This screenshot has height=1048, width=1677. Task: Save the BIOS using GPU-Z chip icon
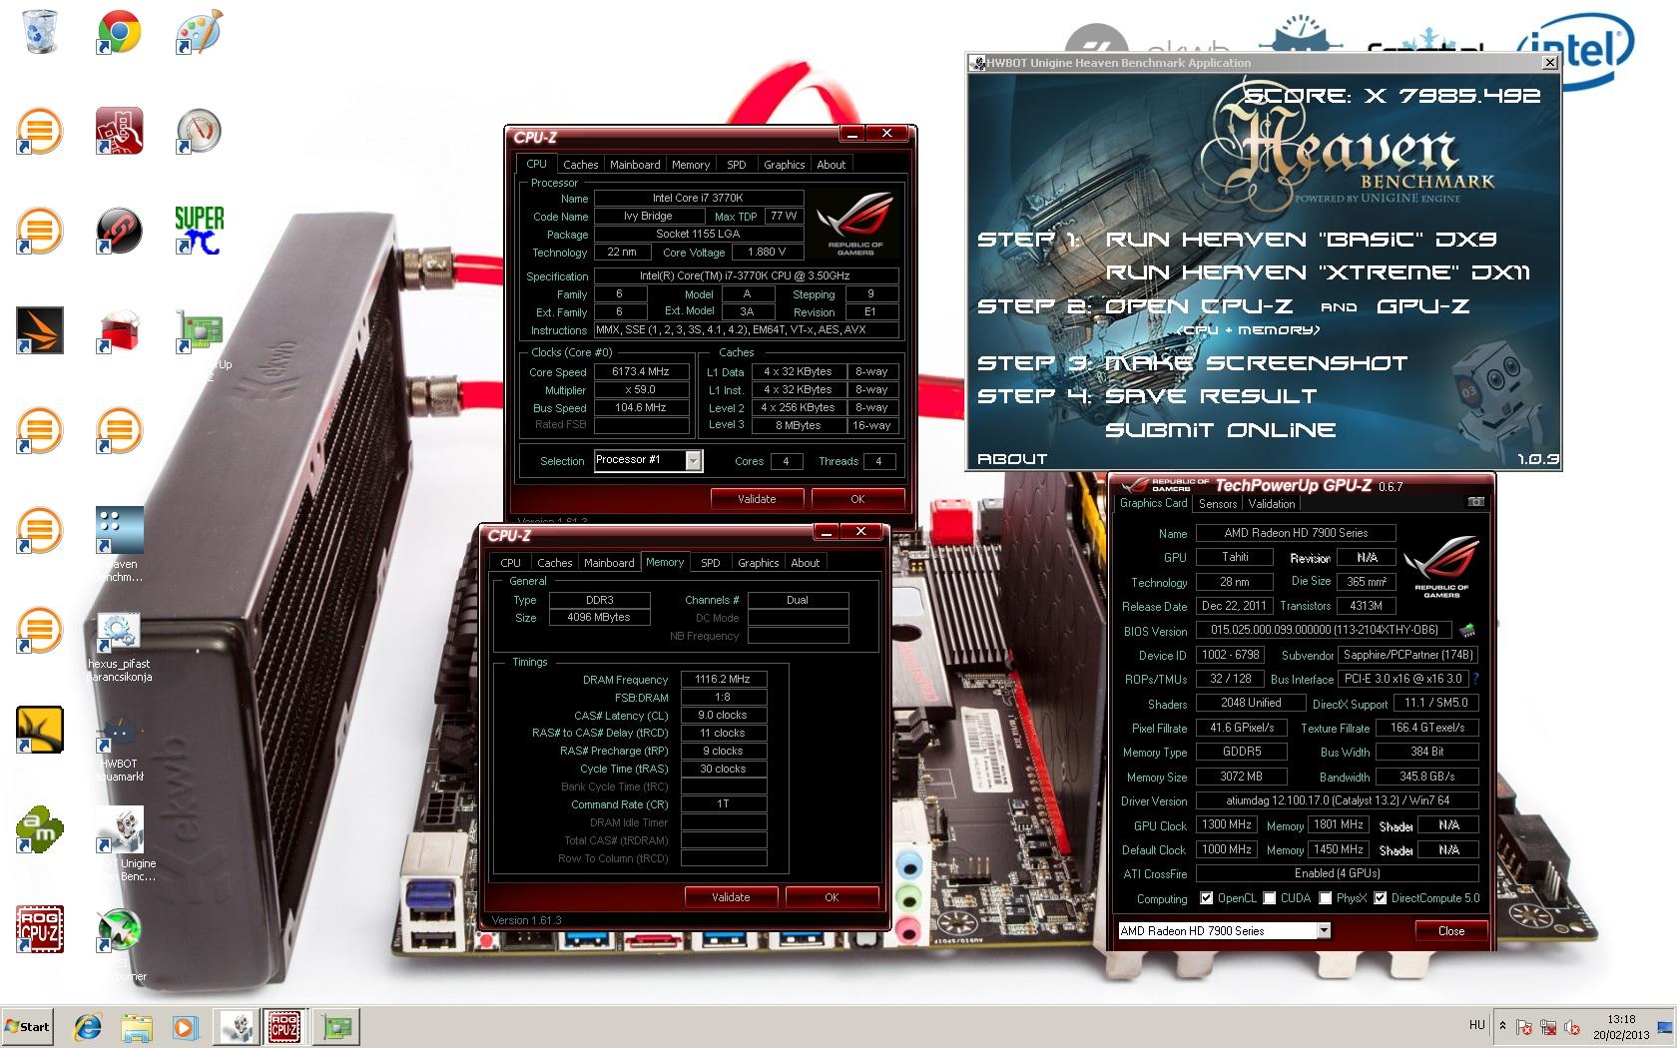1467,631
